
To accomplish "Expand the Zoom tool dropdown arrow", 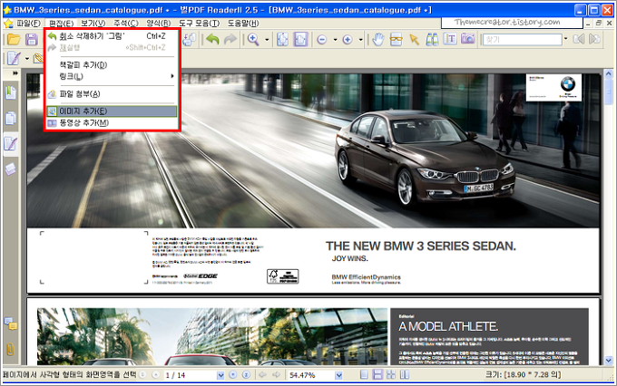I will (x=267, y=40).
